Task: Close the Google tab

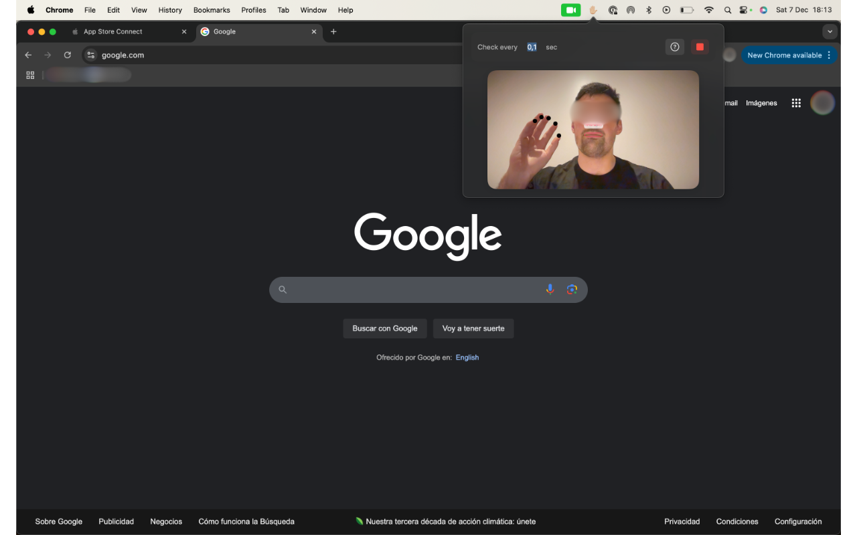Action: click(x=314, y=31)
